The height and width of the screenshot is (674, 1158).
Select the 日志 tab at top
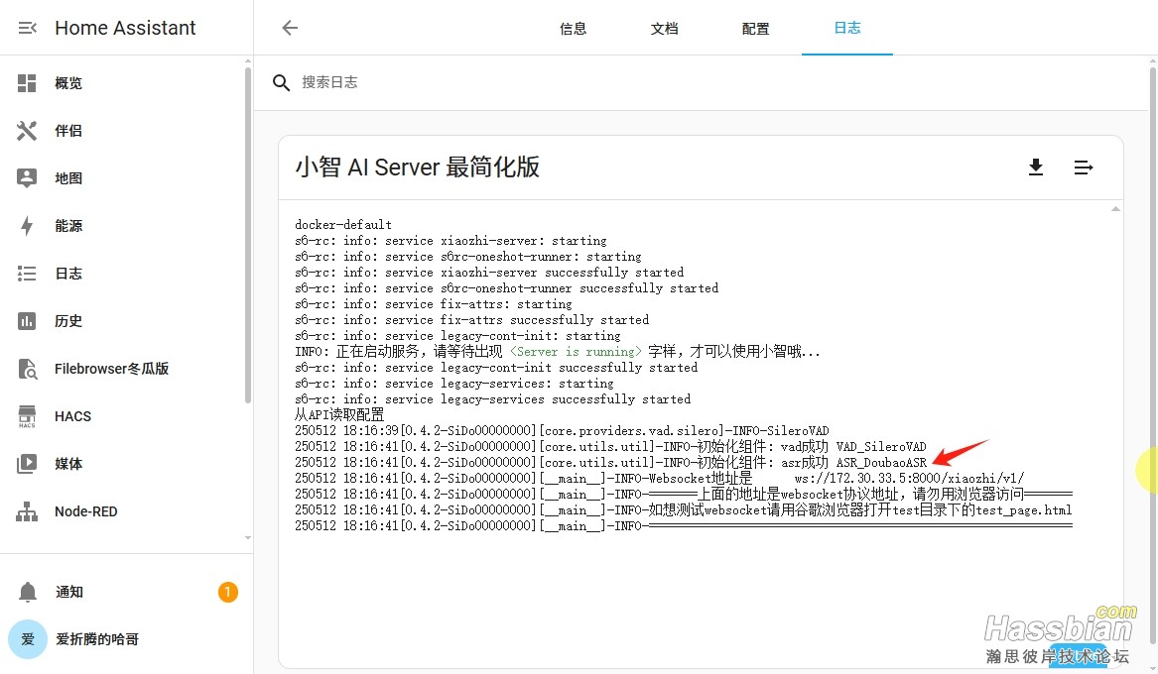pyautogui.click(x=847, y=28)
